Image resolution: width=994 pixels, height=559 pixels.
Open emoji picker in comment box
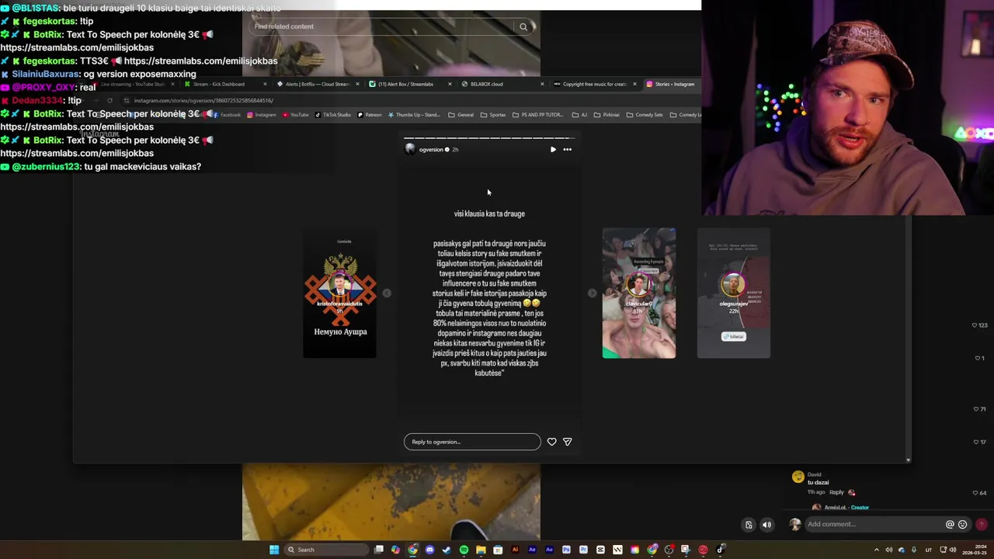pyautogui.click(x=963, y=524)
